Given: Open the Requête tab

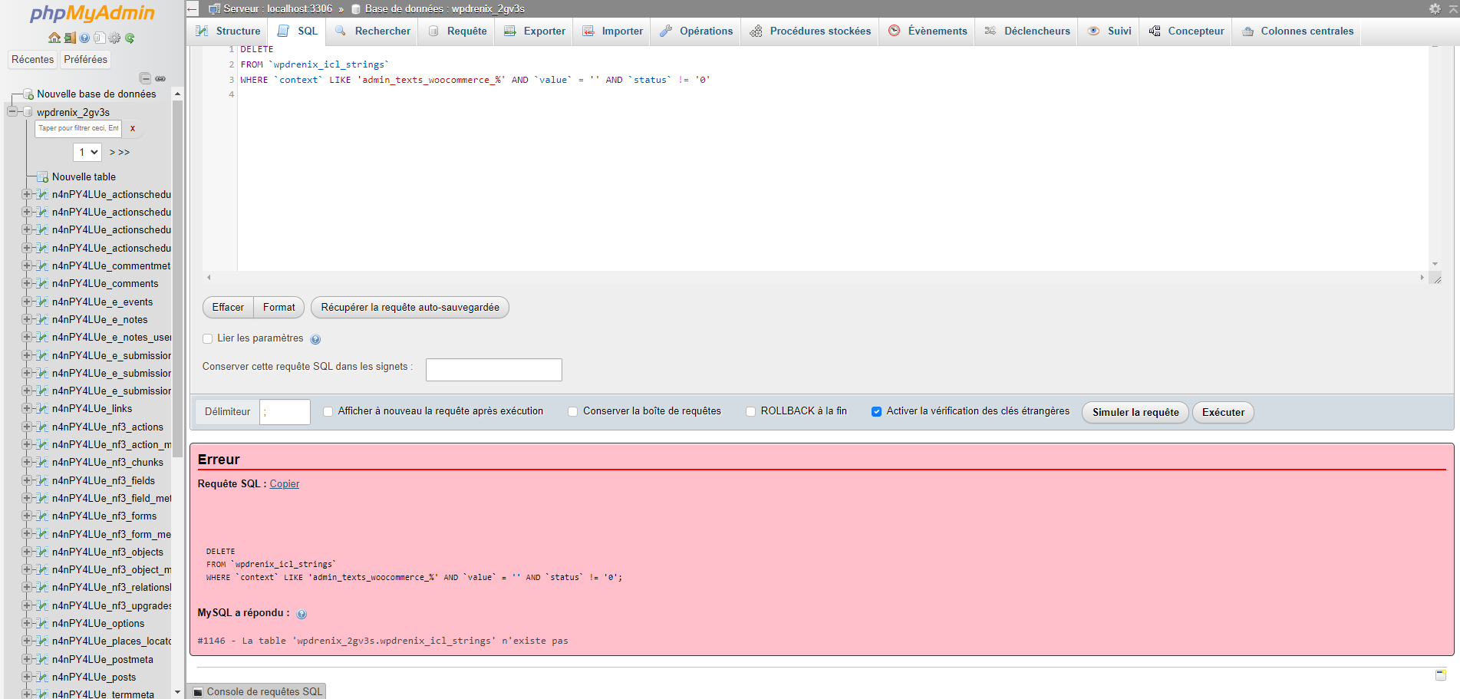Looking at the screenshot, I should (x=457, y=31).
